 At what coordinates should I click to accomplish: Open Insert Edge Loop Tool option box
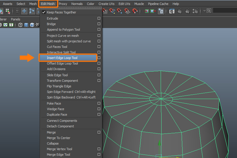point(99,58)
